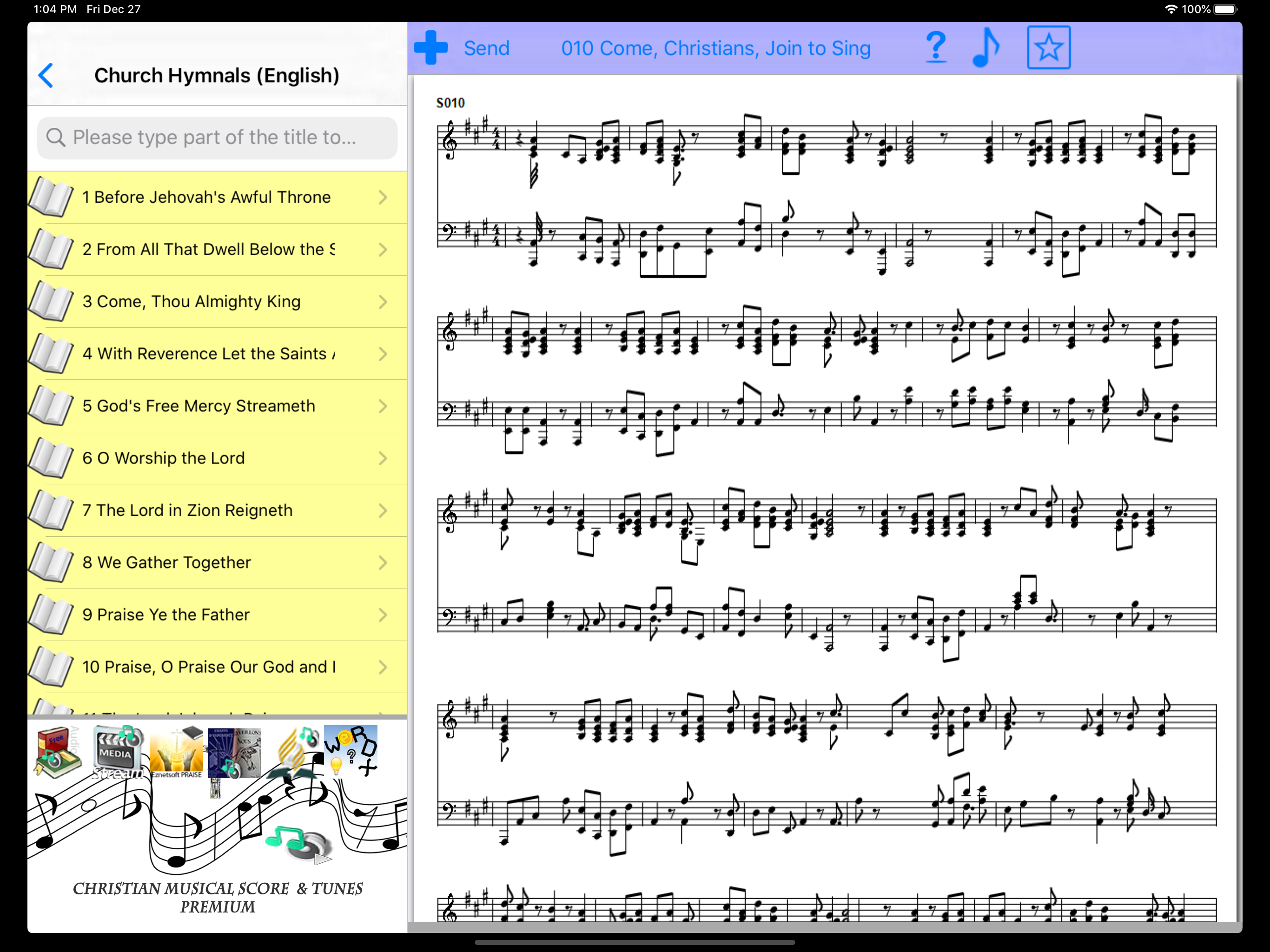Tap the blue back arrow
Viewport: 1270px width, 952px height.
pyautogui.click(x=46, y=75)
